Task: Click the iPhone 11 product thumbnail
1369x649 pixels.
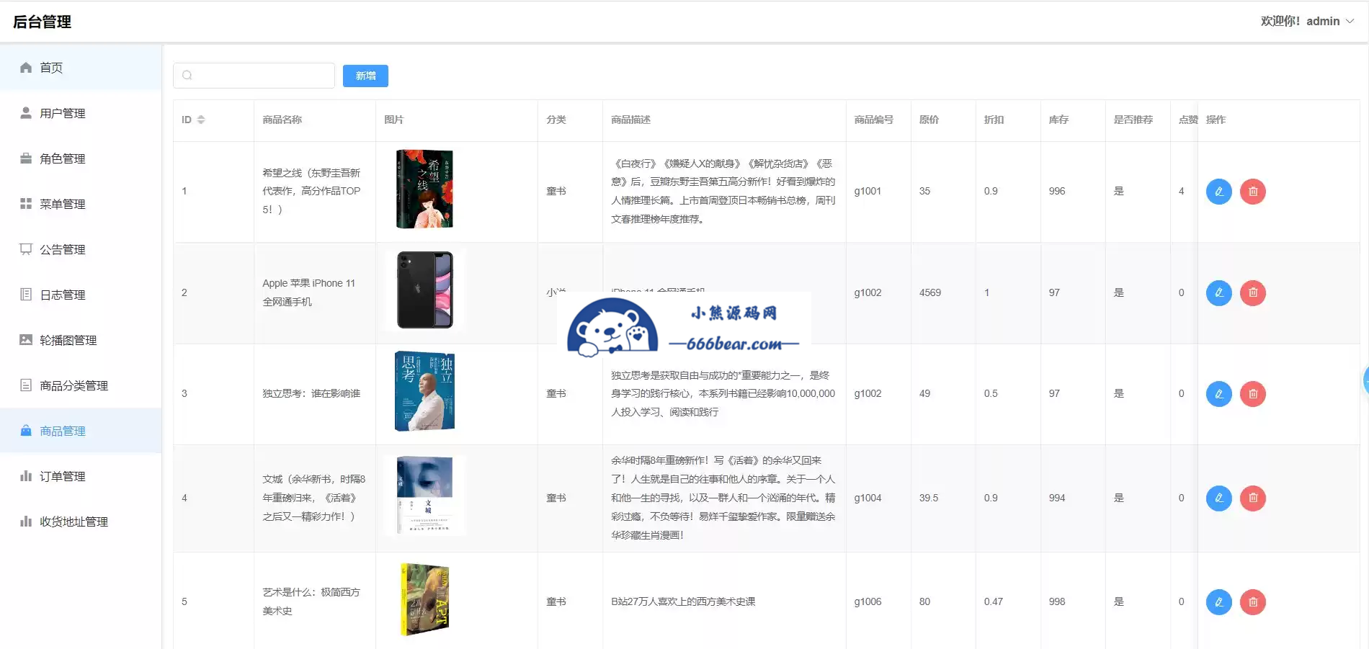Action: [425, 290]
